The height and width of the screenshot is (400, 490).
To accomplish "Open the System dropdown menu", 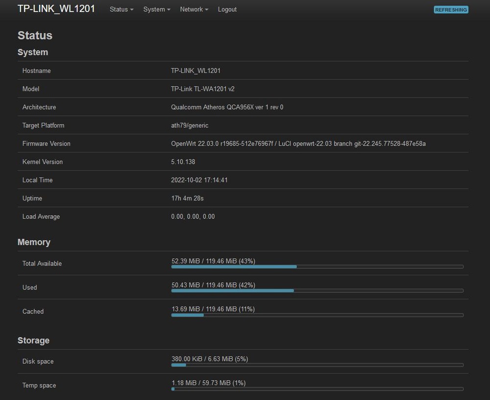I will (x=157, y=9).
